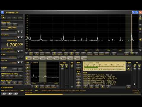Screen dimensions: 142x107
Task: Toggle the AVG Sec indicator button
Action: [x=66, y=67]
